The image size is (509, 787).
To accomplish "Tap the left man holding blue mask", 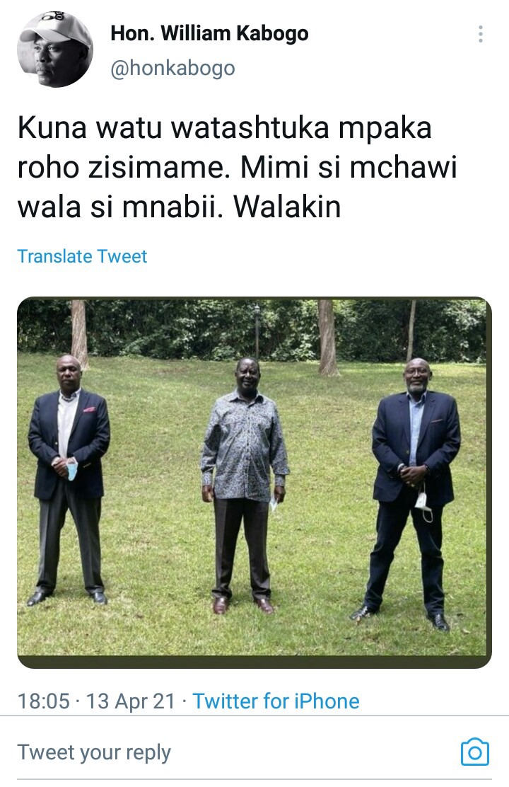I will [69, 479].
